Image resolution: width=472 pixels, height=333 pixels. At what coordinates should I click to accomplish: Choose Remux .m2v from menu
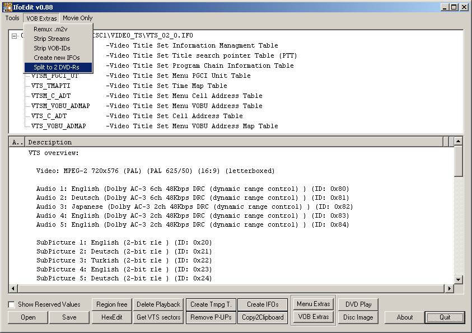50,29
